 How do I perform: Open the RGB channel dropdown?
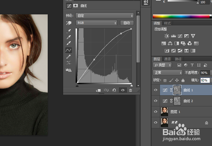tap(97, 23)
